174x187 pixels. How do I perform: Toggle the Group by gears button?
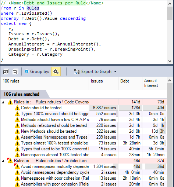[56, 71]
